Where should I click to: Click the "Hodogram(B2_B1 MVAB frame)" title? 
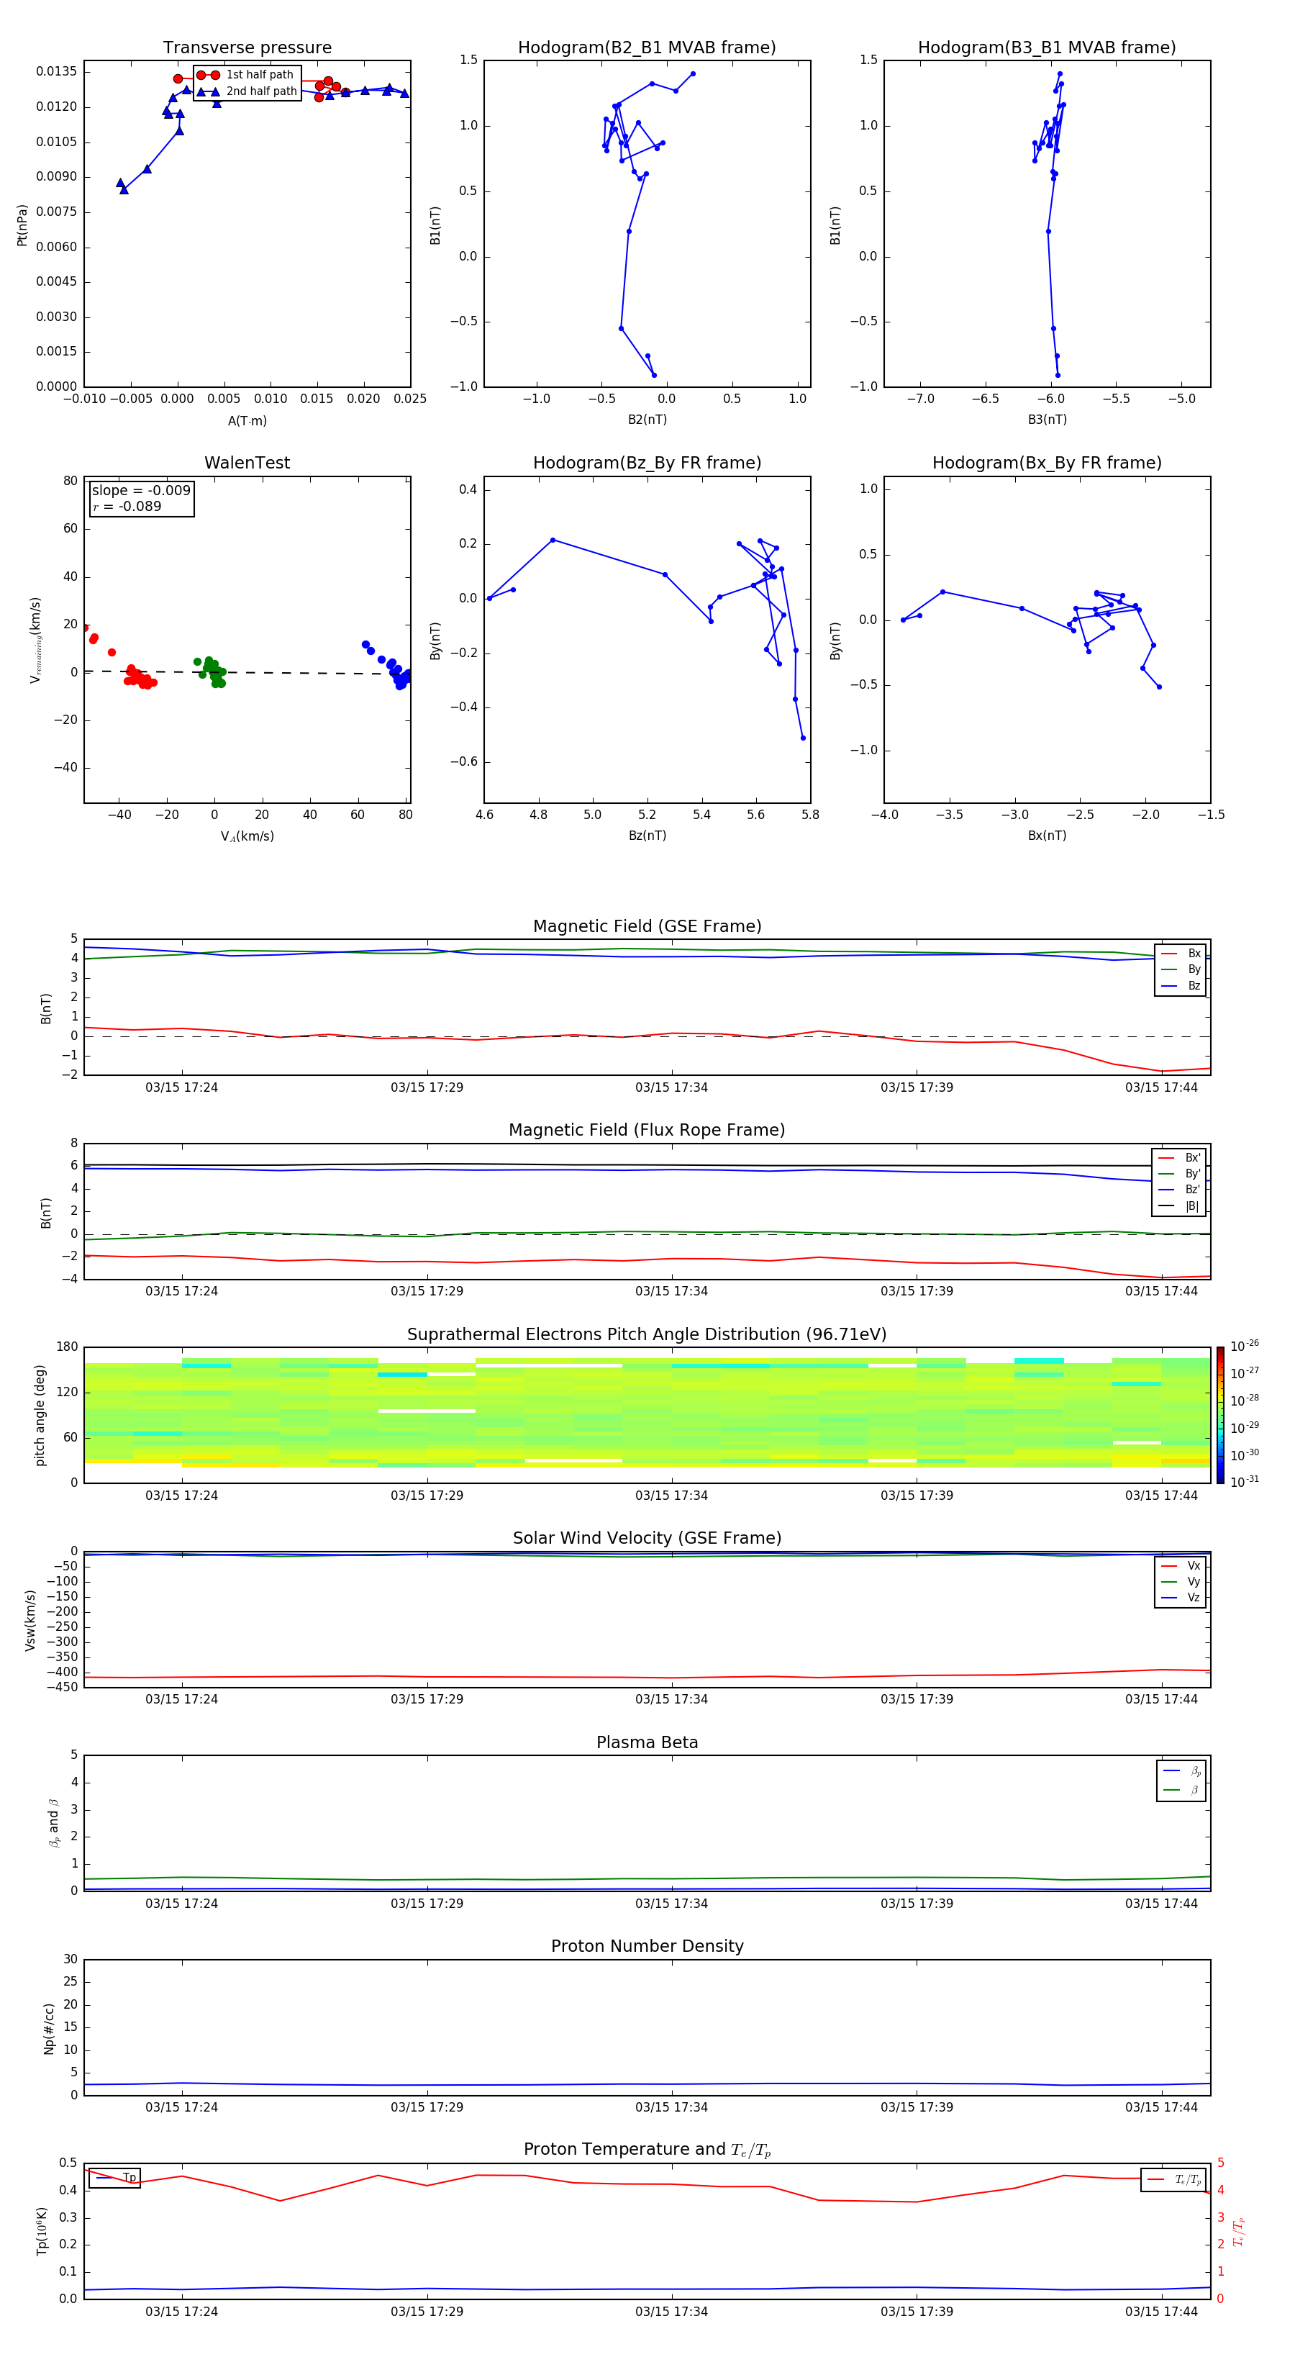click(647, 47)
